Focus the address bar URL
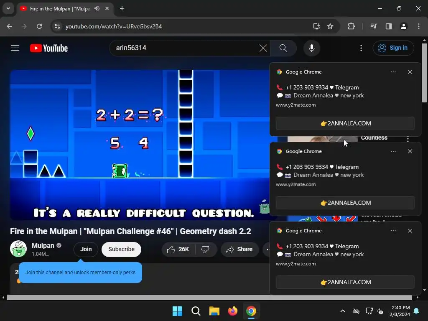Screen dimensions: 428x321 [114, 26]
